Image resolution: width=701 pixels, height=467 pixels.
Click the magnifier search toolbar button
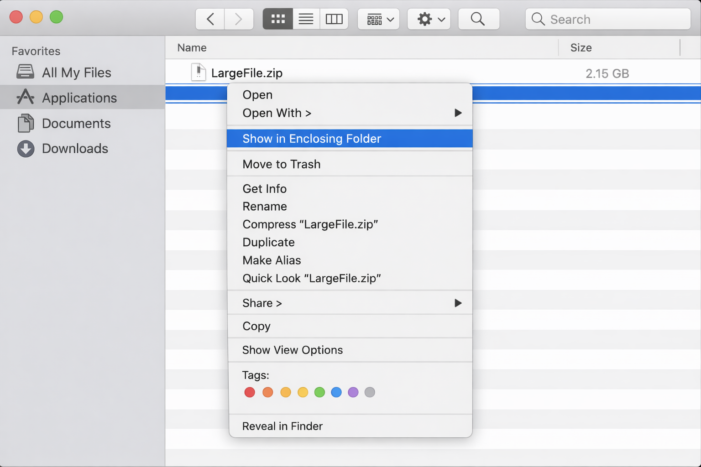click(x=478, y=19)
